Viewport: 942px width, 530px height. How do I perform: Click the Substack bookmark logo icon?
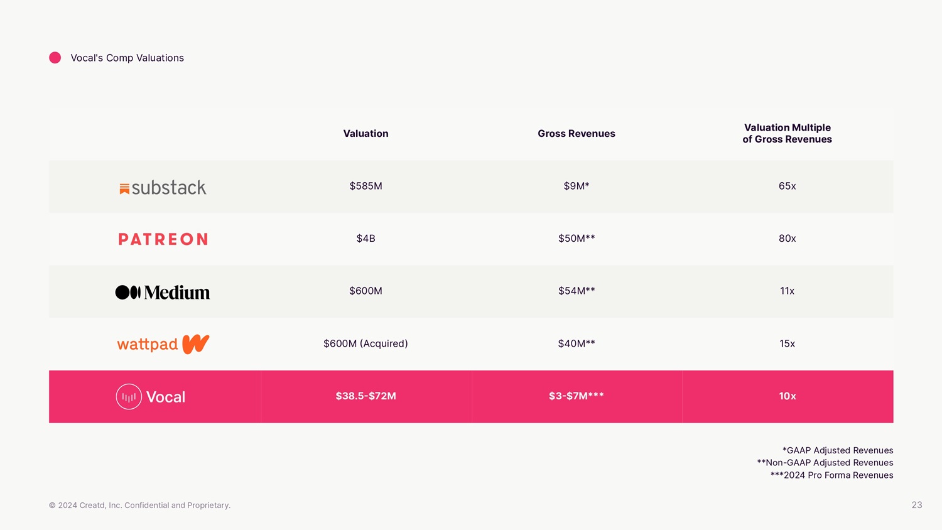coord(124,188)
